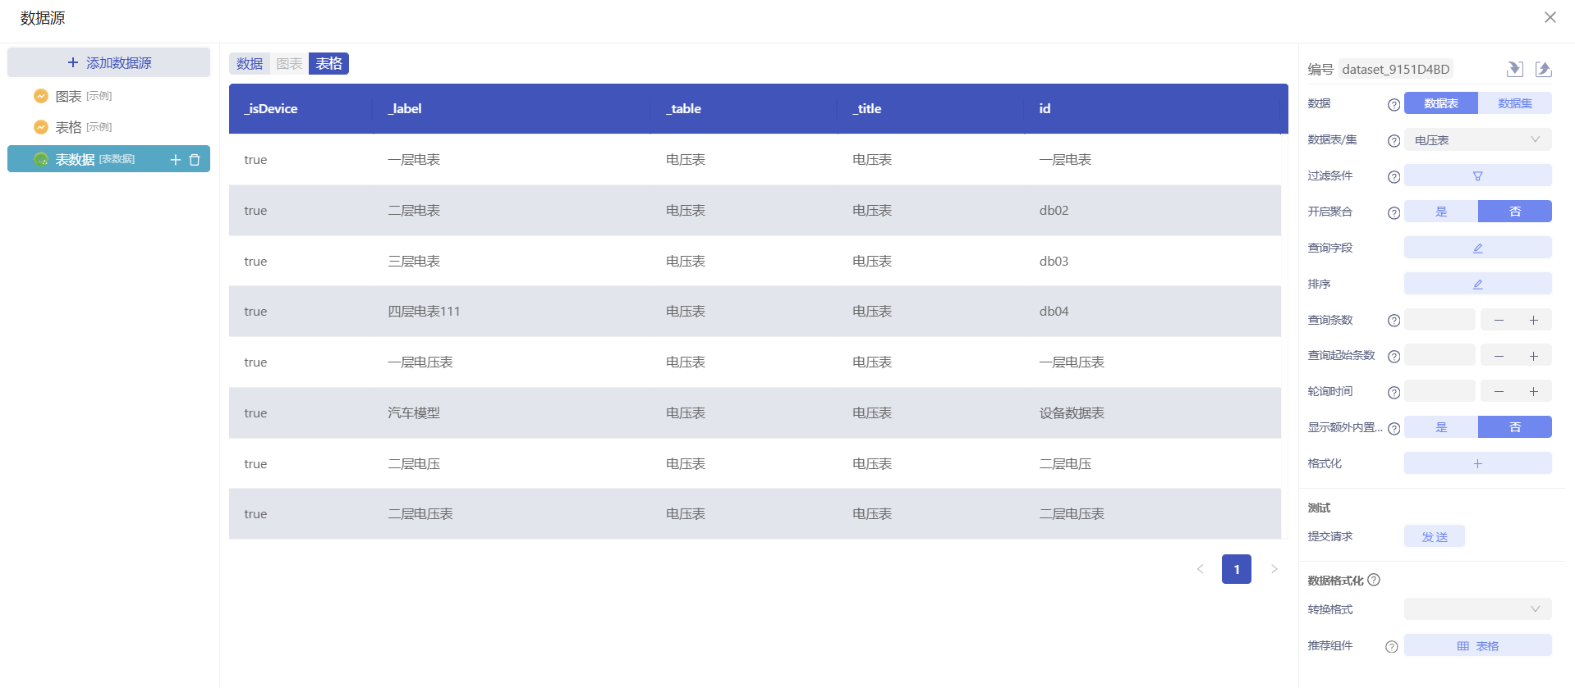The height and width of the screenshot is (688, 1575).
Task: Decrease 查询条数 value
Action: click(1499, 320)
